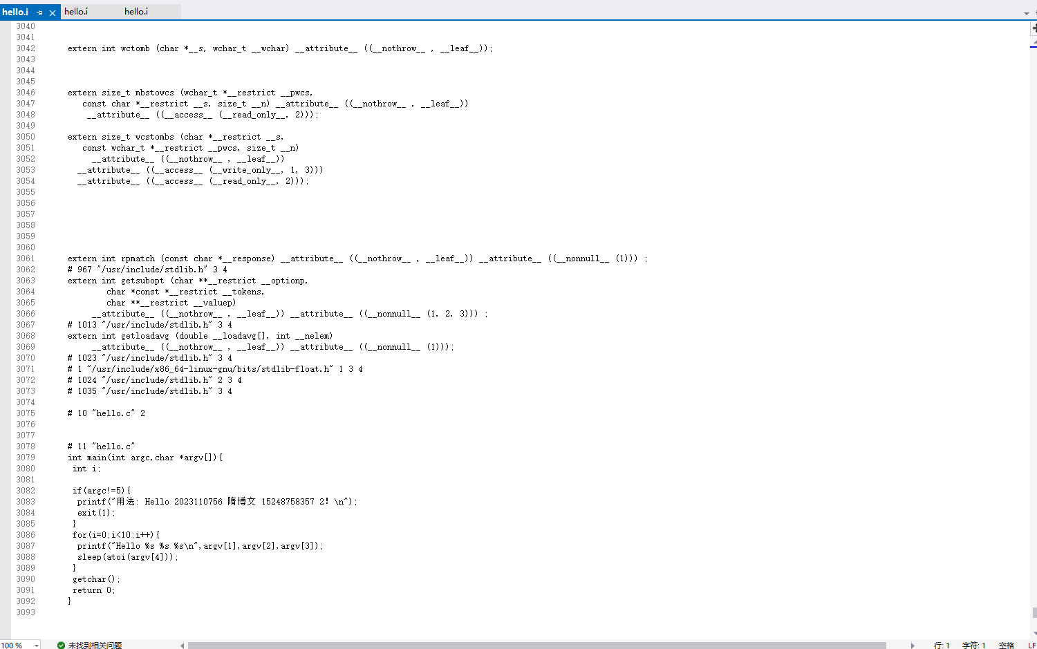Click the 'char **__restrict __valuep)' line
Image resolution: width=1037 pixels, height=649 pixels.
[171, 303]
